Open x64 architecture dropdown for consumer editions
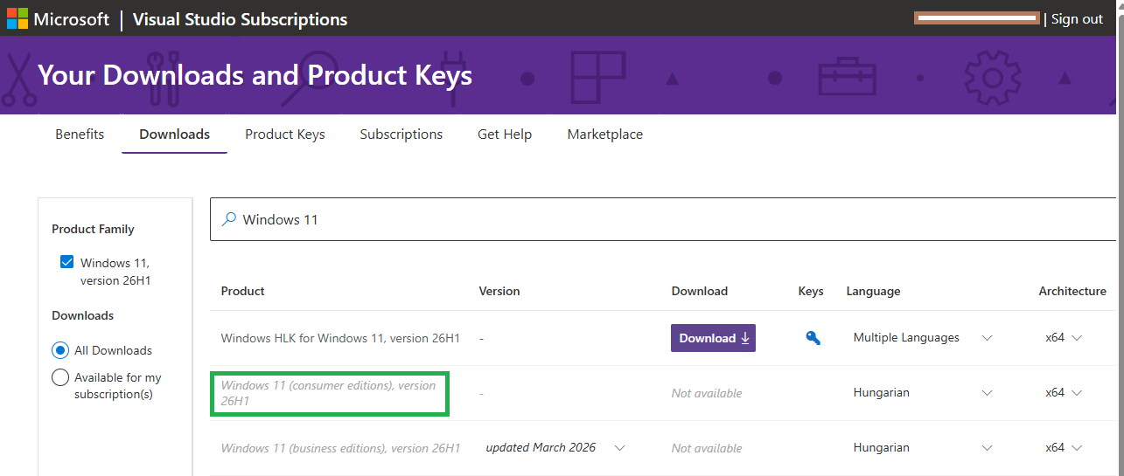 [1077, 393]
